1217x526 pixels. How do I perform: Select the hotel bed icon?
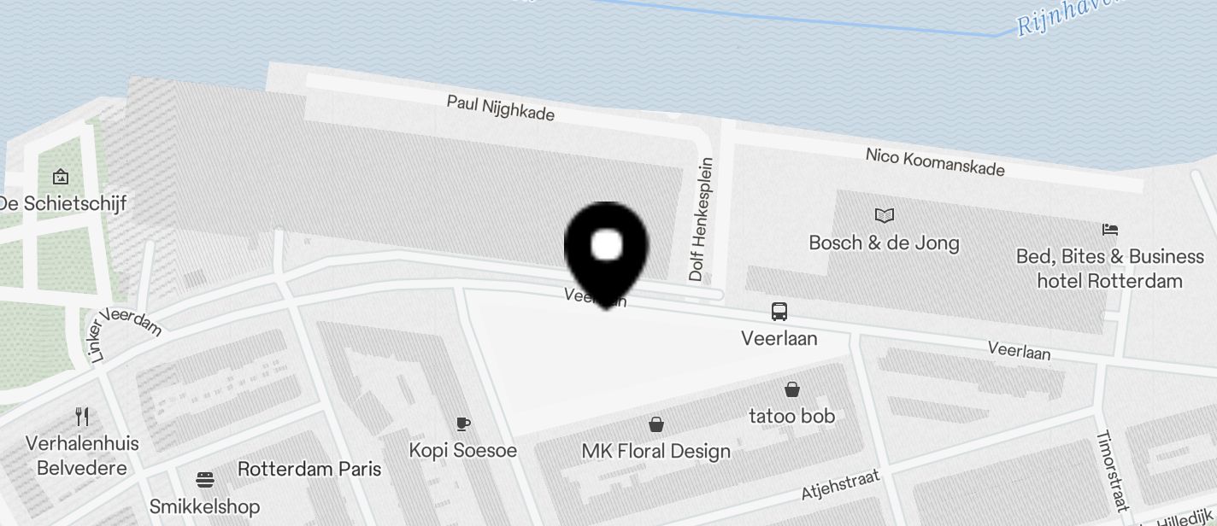[x=1110, y=230]
